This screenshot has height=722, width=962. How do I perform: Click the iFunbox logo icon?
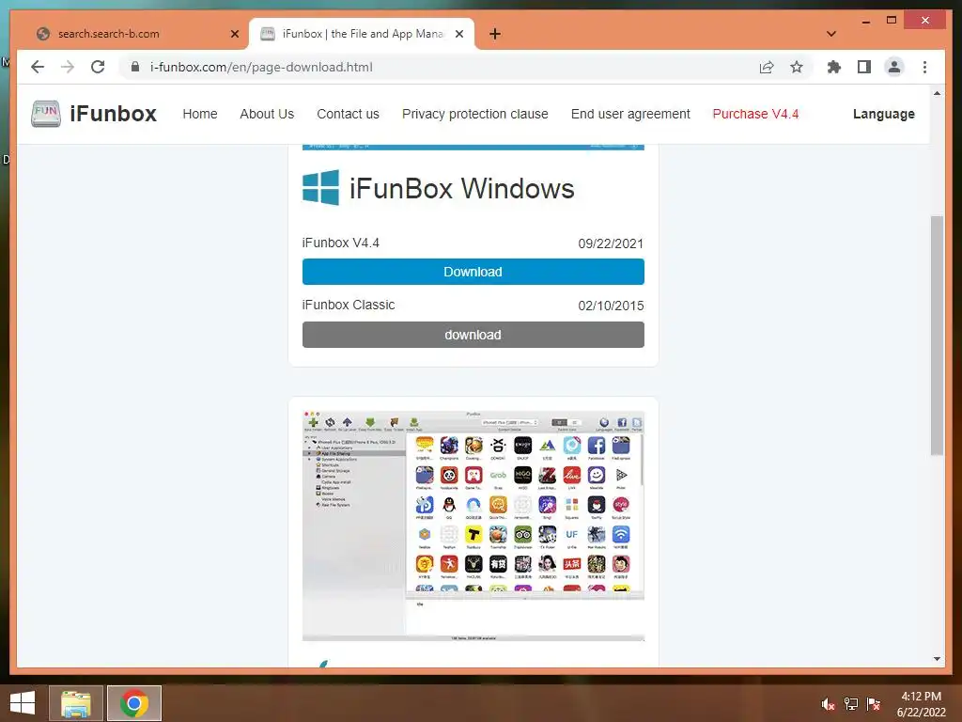[x=46, y=114]
